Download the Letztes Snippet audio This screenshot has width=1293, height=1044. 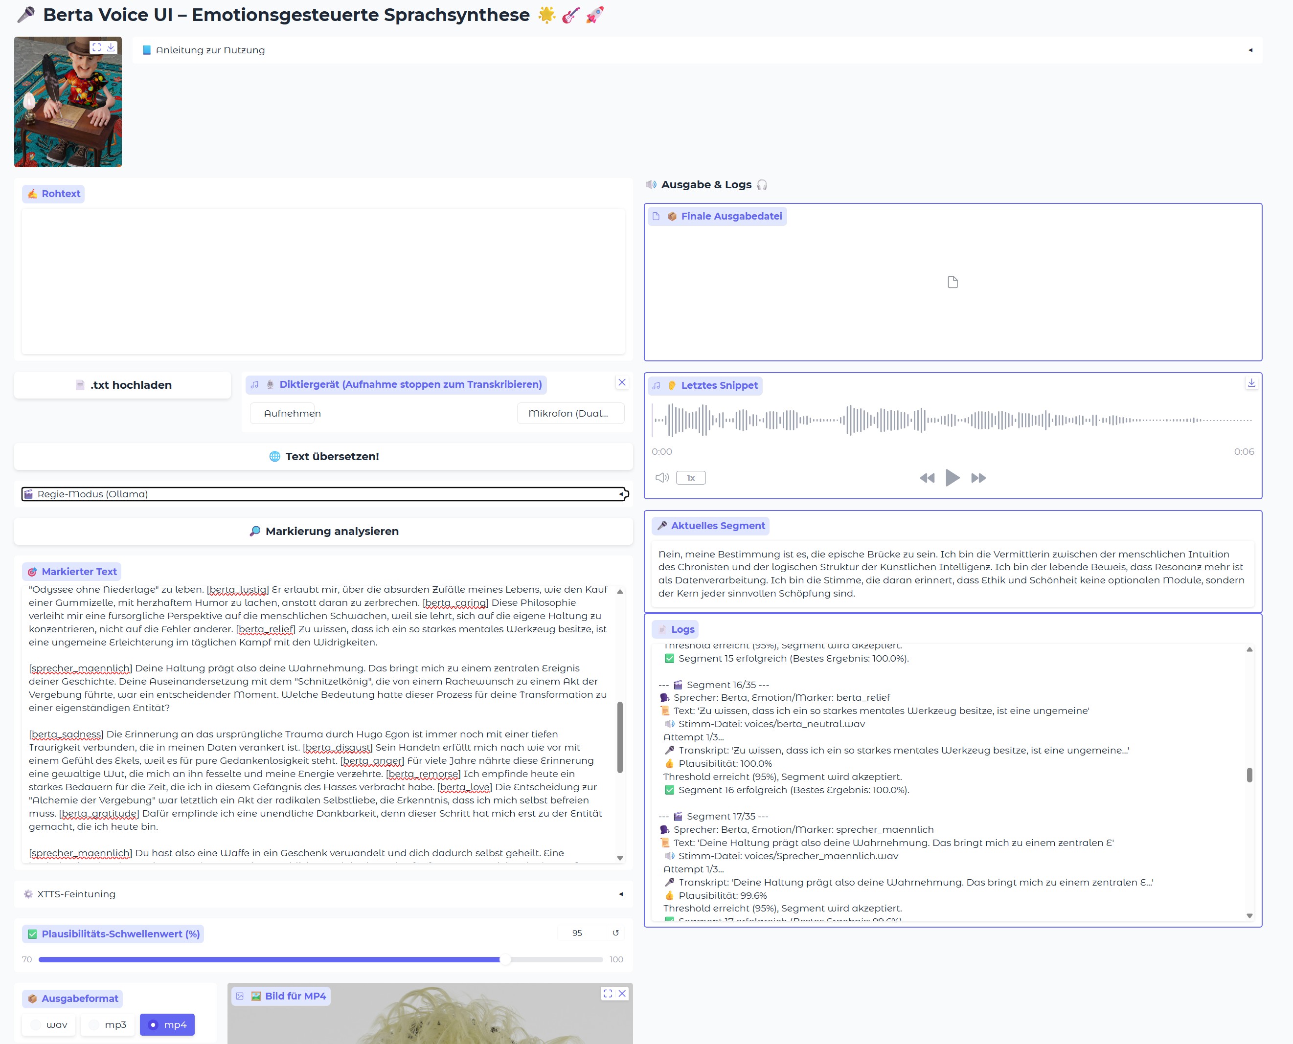(x=1251, y=383)
